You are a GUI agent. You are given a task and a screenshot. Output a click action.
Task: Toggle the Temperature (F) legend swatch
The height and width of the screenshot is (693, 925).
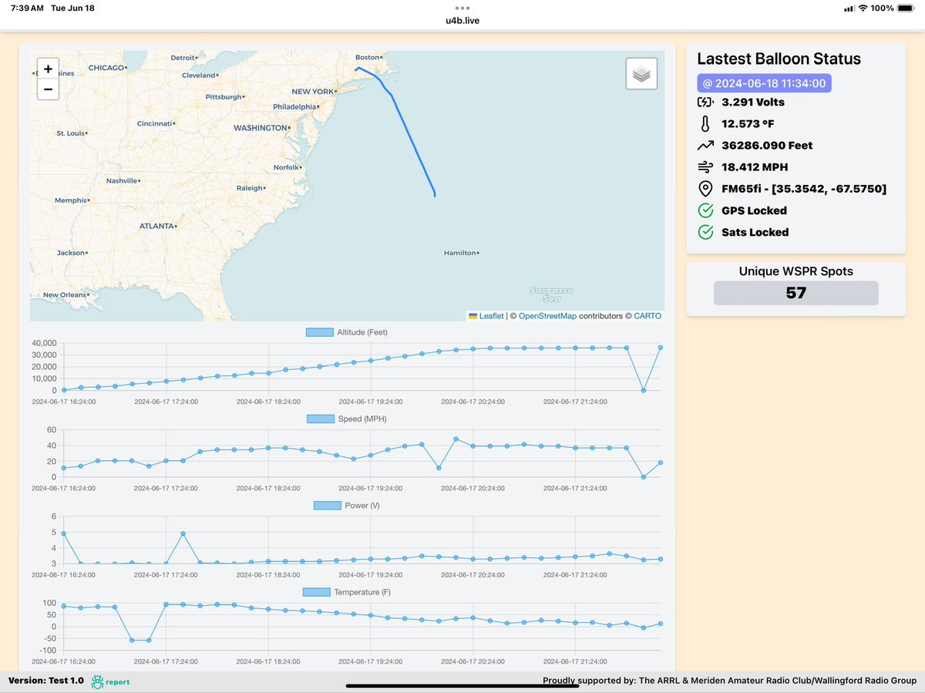316,592
